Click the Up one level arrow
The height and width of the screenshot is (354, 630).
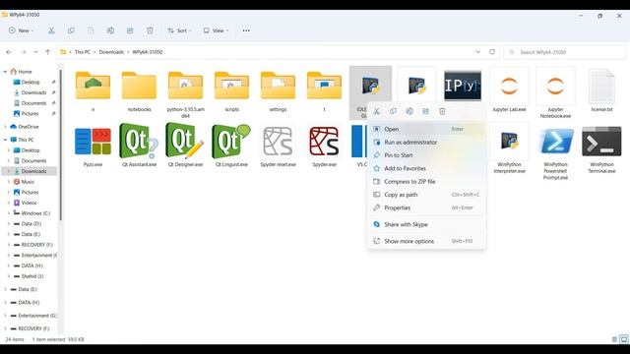click(48, 52)
